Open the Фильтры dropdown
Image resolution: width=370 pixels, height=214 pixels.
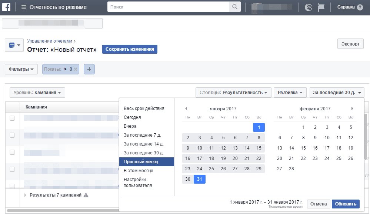tap(21, 69)
